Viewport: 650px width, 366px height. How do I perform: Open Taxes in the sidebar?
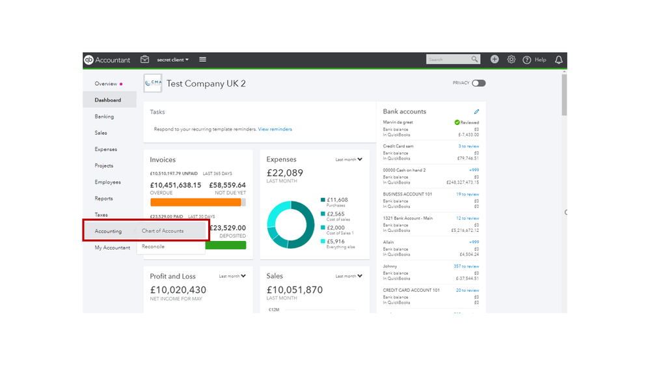[101, 215]
